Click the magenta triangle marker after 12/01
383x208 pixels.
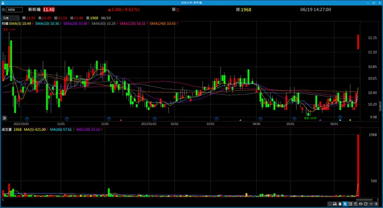121,120
